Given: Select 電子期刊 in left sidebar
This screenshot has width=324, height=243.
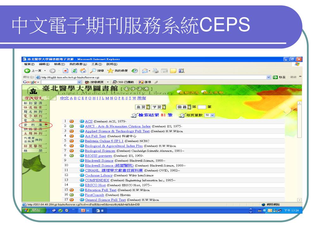Looking at the screenshot, I should [x=33, y=116].
